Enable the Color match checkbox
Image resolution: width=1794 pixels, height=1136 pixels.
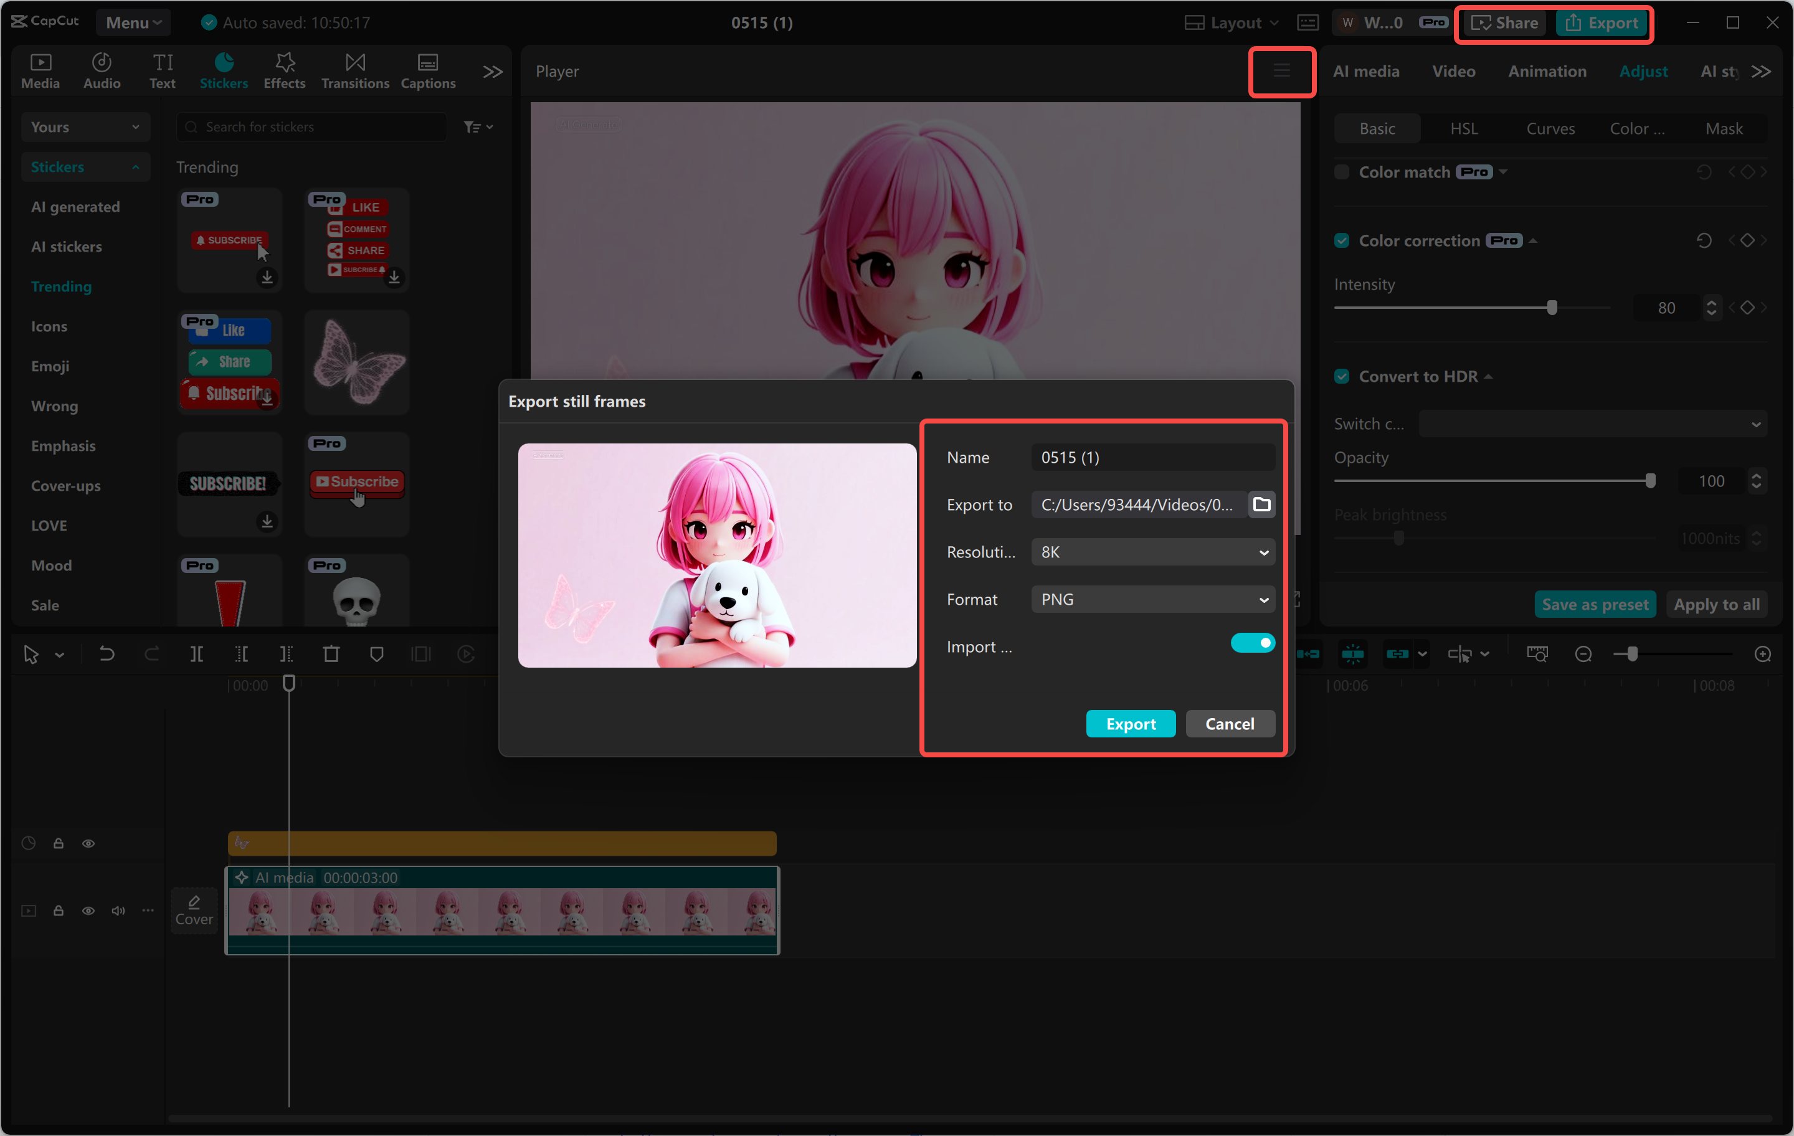coord(1342,172)
